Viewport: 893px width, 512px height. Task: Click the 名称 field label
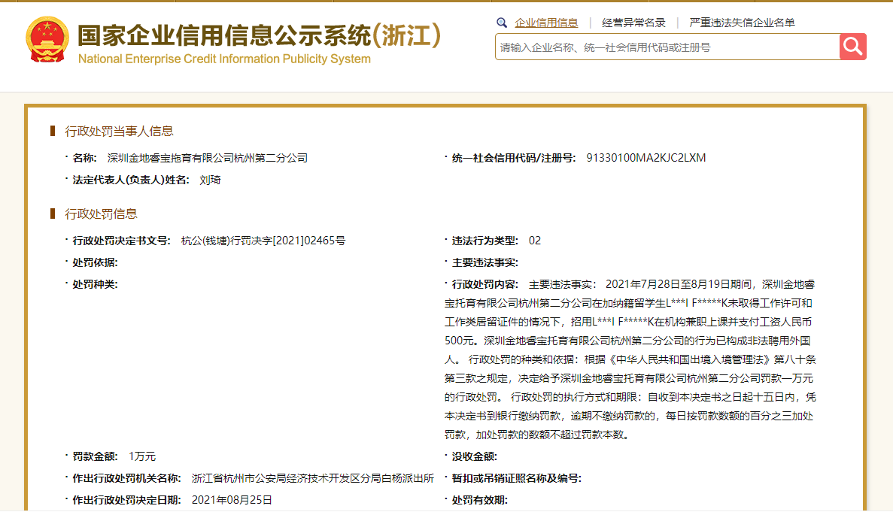[84, 158]
